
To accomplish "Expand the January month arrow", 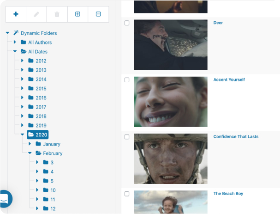I will (30, 144).
